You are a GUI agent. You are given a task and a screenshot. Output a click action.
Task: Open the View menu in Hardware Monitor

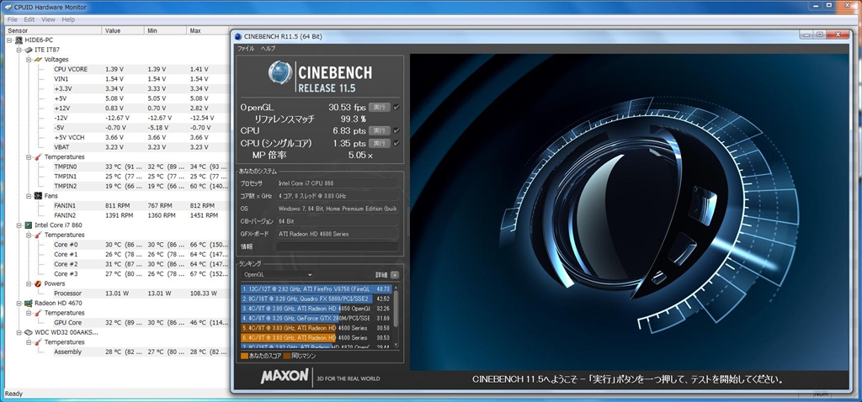(48, 19)
